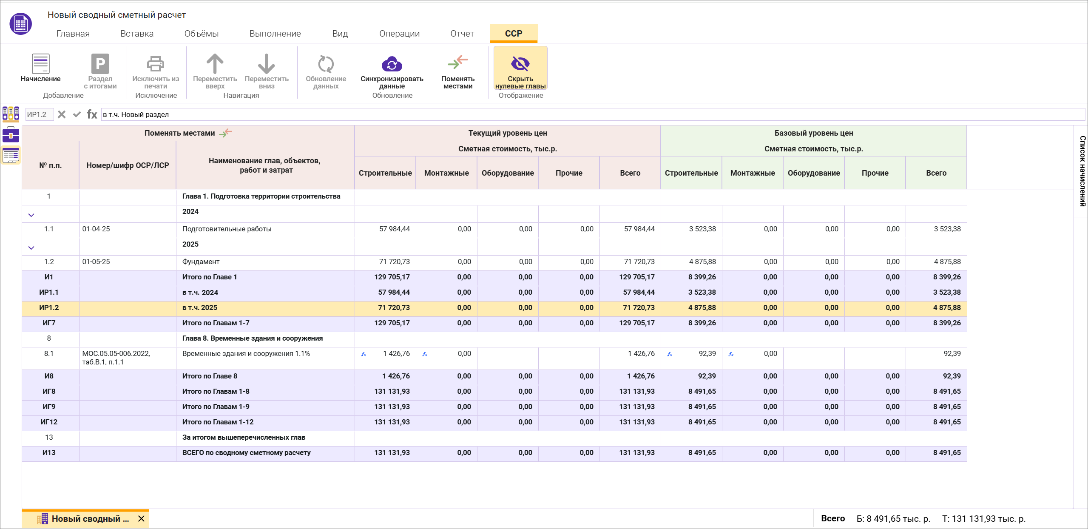Click the Начисление icon in the ribbon

pyautogui.click(x=40, y=64)
